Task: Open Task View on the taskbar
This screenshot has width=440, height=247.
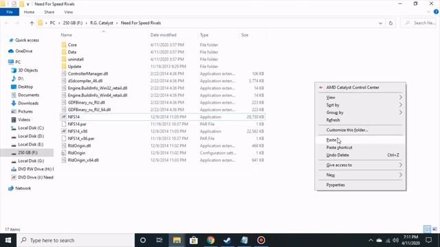Action: (x=159, y=240)
